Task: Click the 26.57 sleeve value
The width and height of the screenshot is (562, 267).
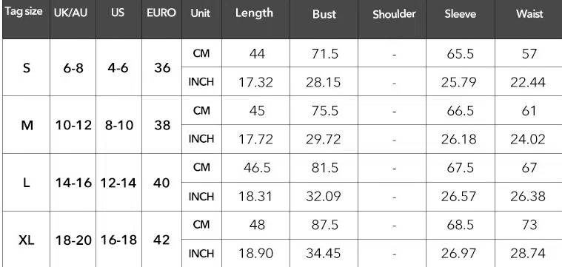Action: pyautogui.click(x=459, y=197)
